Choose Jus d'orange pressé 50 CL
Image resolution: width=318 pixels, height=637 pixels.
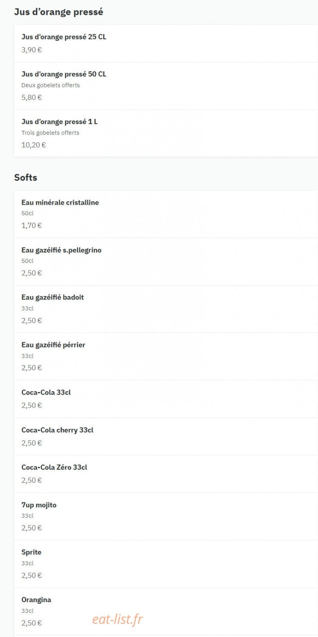click(x=166, y=86)
